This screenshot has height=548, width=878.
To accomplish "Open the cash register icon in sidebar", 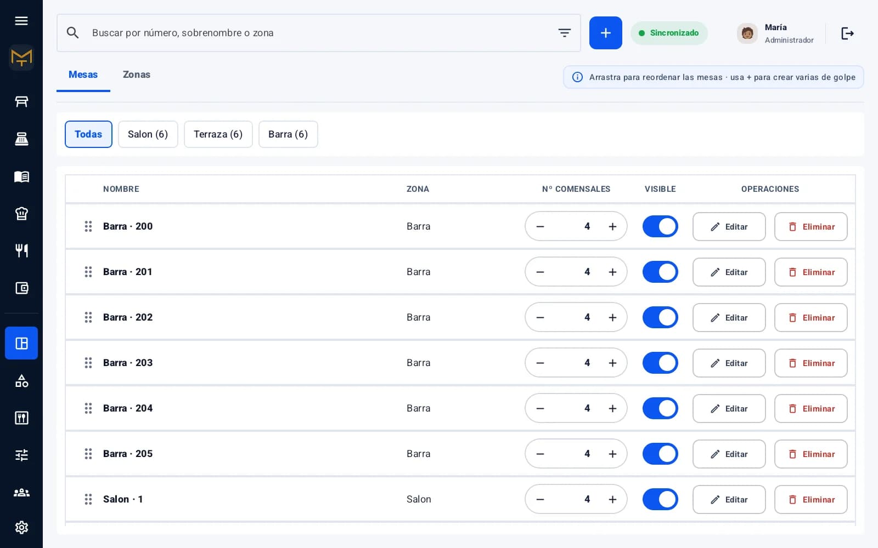I will tap(21, 139).
